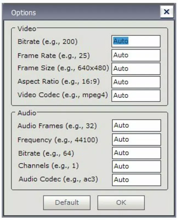Click the 'Audio Codec (e.g., ac3)' label
The height and width of the screenshot is (220, 178).
(x=58, y=179)
